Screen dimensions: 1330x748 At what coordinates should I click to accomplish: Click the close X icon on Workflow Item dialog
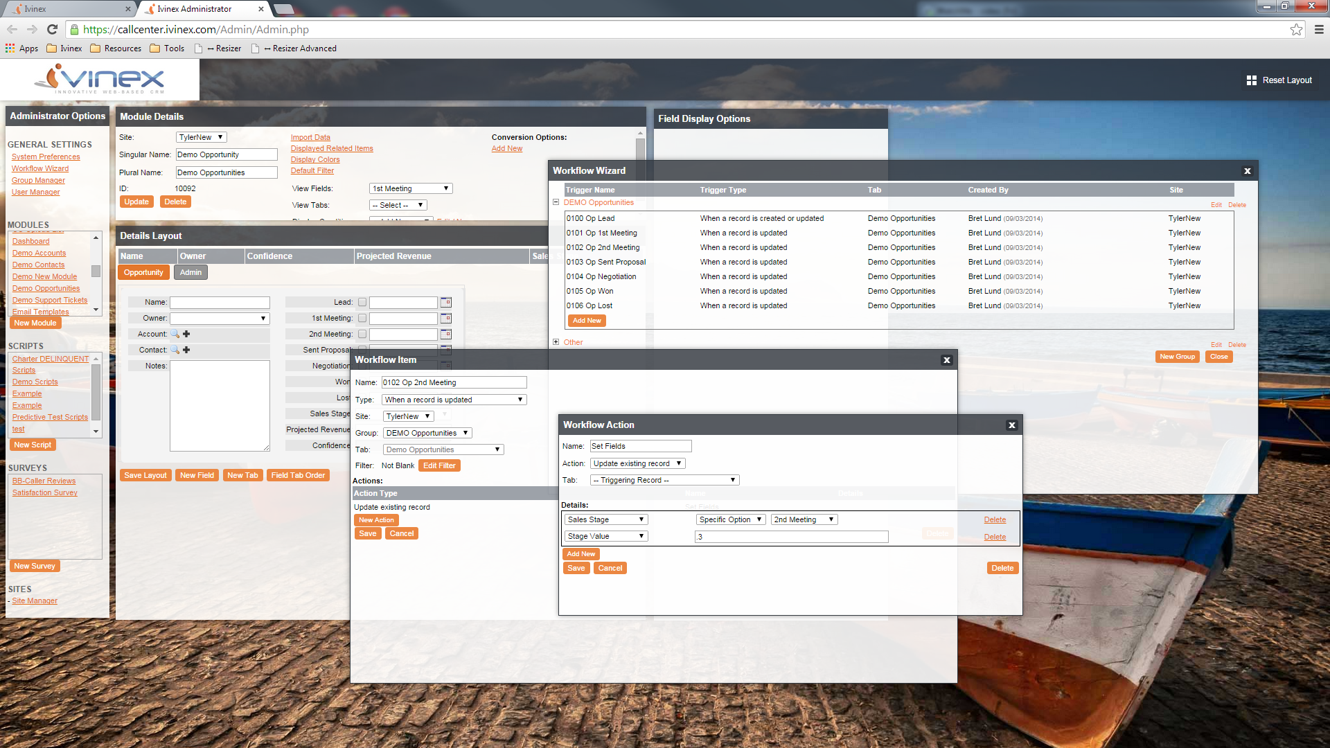tap(947, 360)
